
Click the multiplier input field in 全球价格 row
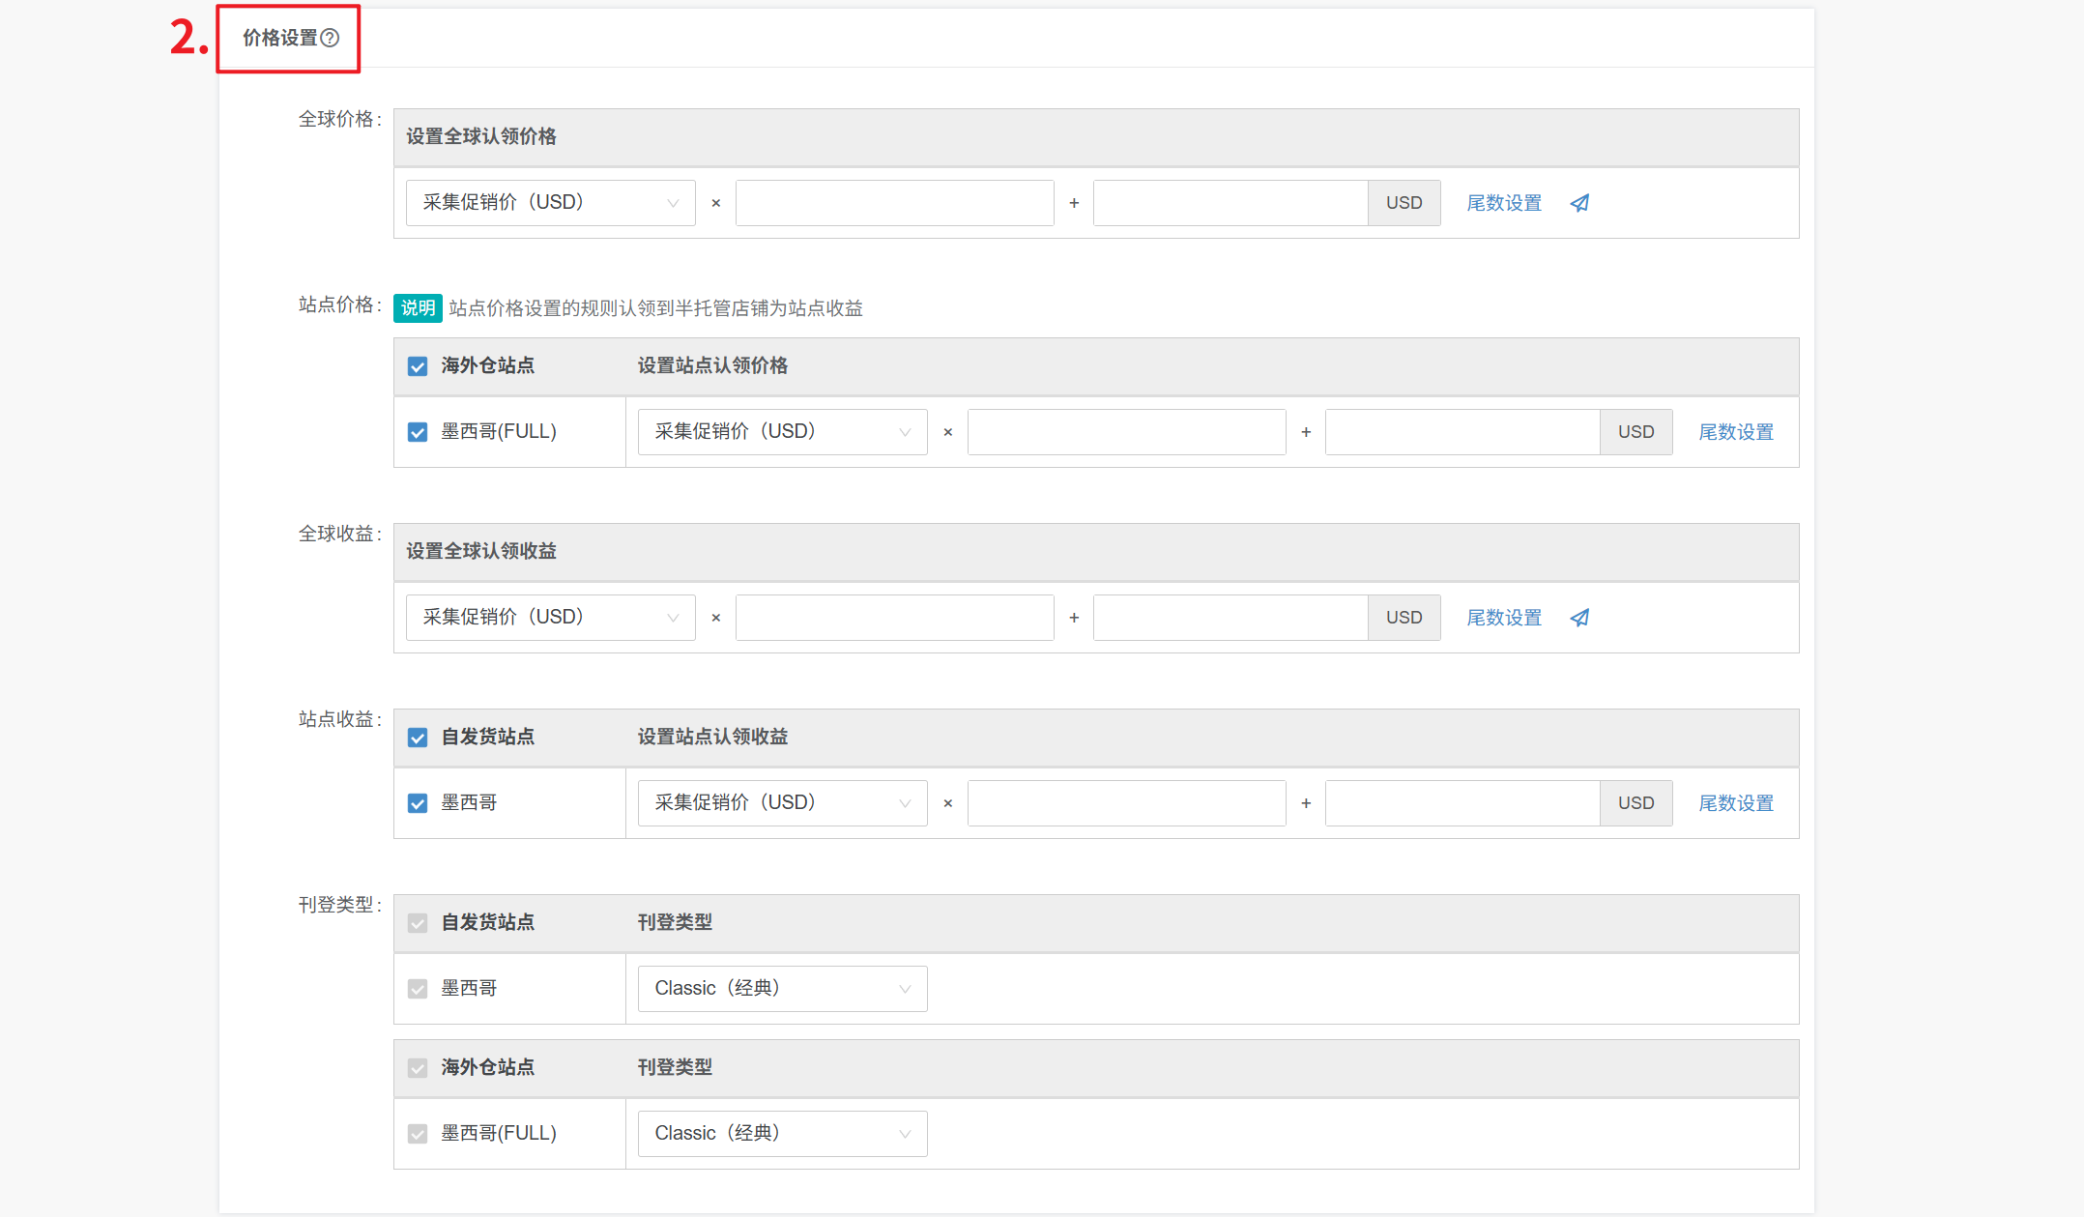[x=894, y=203]
